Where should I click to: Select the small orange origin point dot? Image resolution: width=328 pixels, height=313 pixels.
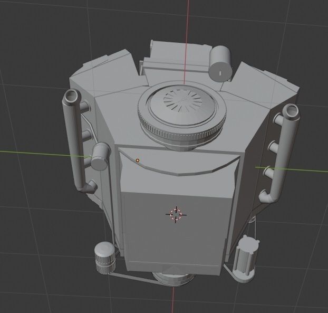point(138,160)
